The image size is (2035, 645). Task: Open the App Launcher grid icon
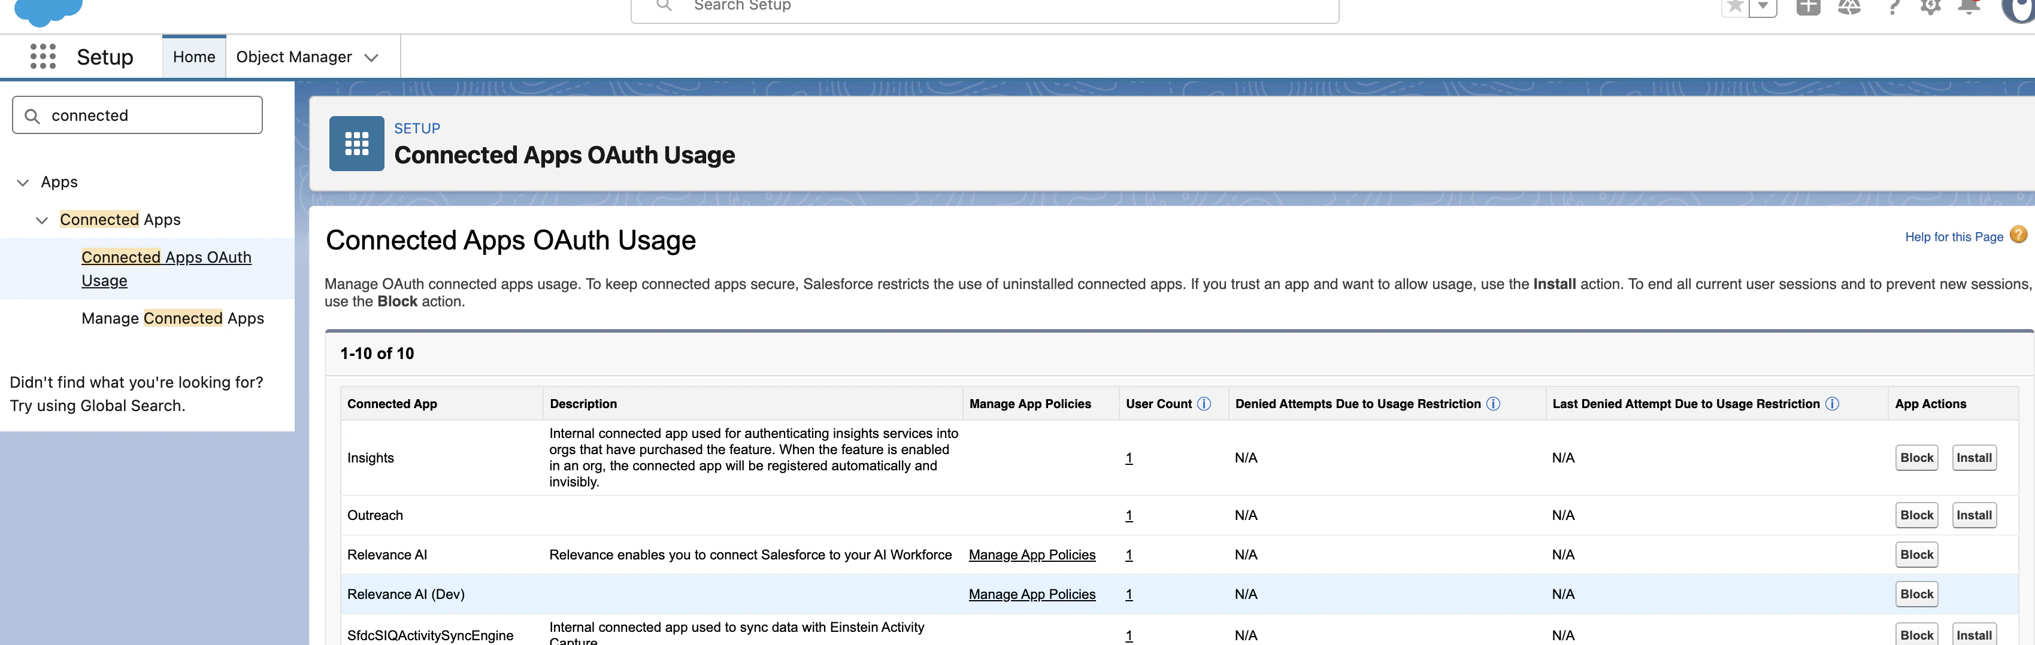41,56
